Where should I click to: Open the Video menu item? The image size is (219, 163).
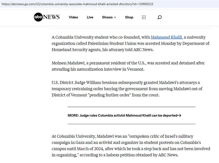(73, 17)
